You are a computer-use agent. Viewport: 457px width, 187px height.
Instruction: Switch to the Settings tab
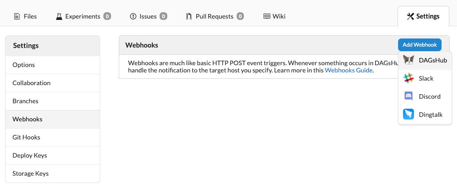click(423, 16)
